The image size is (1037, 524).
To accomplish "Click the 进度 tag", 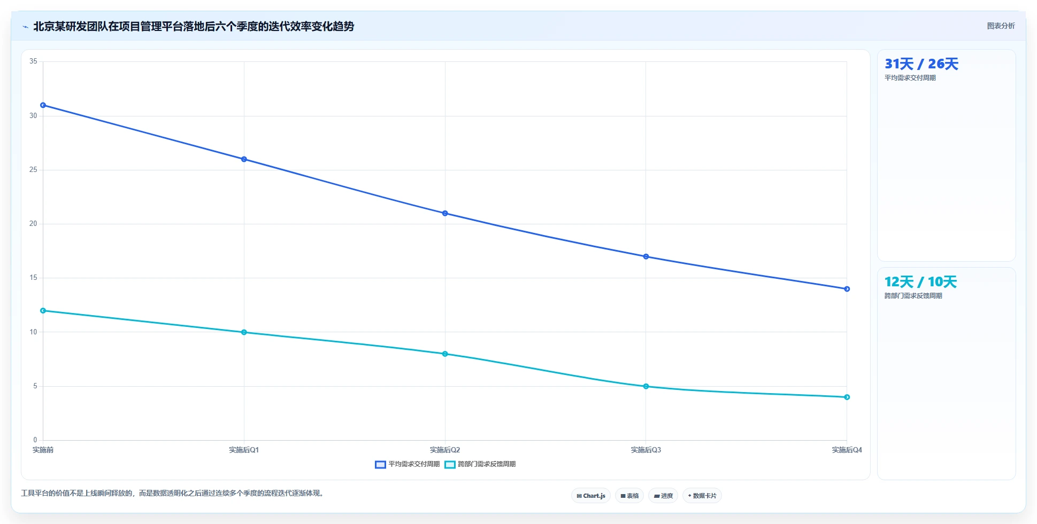I will (x=663, y=496).
